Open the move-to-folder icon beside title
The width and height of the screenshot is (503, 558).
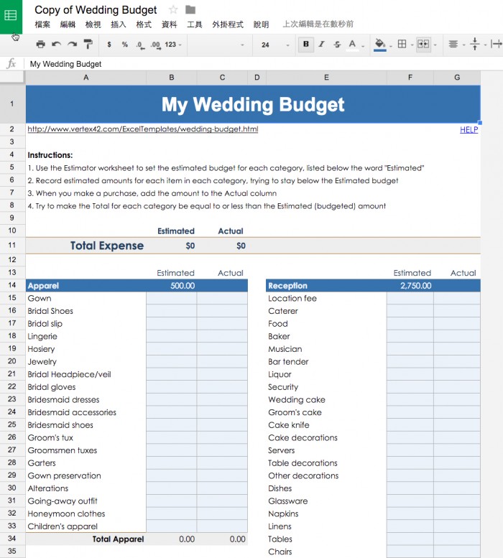coord(190,10)
